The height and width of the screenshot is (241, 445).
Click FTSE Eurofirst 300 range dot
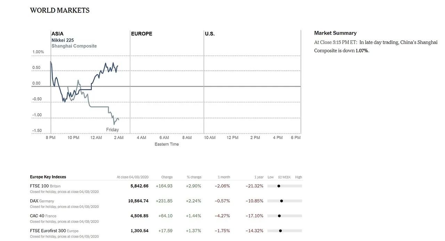point(280,231)
